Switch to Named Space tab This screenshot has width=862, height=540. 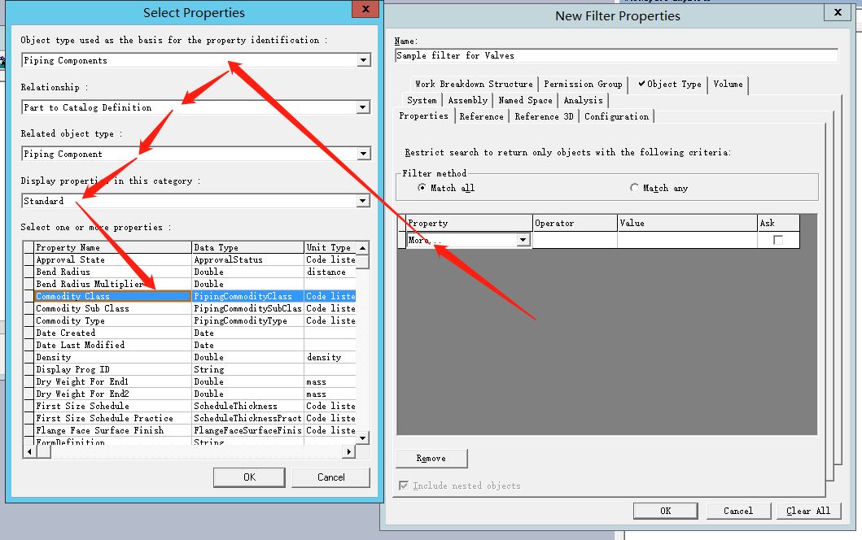[525, 100]
